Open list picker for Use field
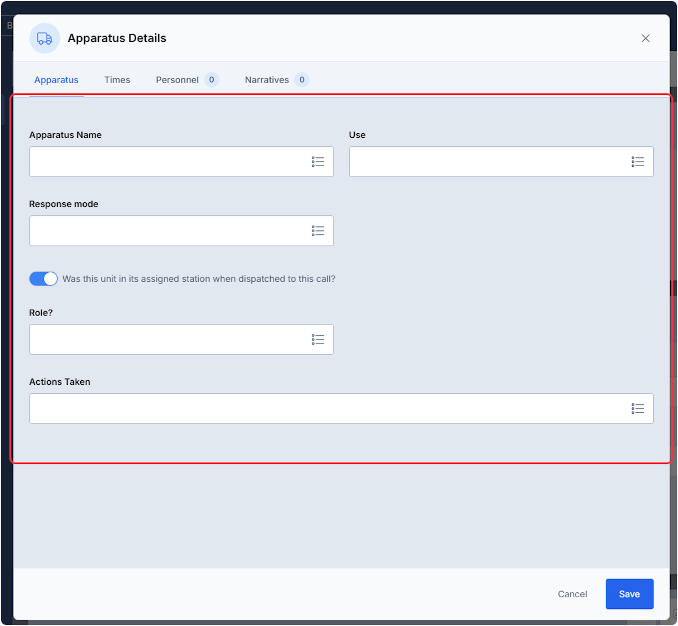678x626 pixels. 638,162
